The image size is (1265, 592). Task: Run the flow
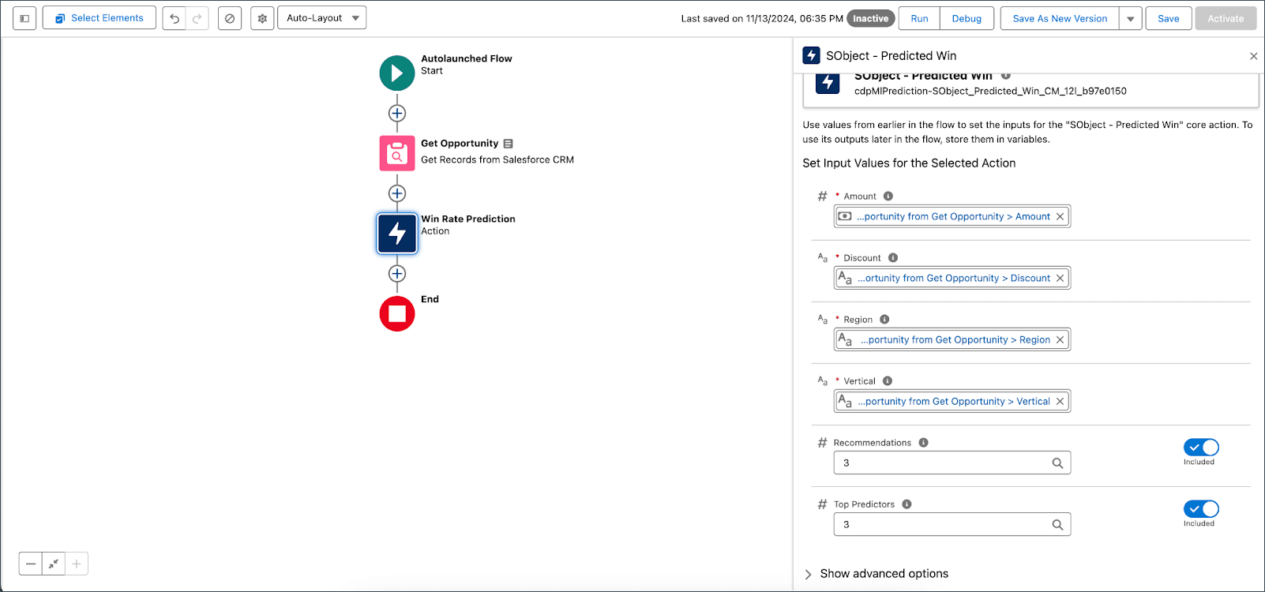919,18
